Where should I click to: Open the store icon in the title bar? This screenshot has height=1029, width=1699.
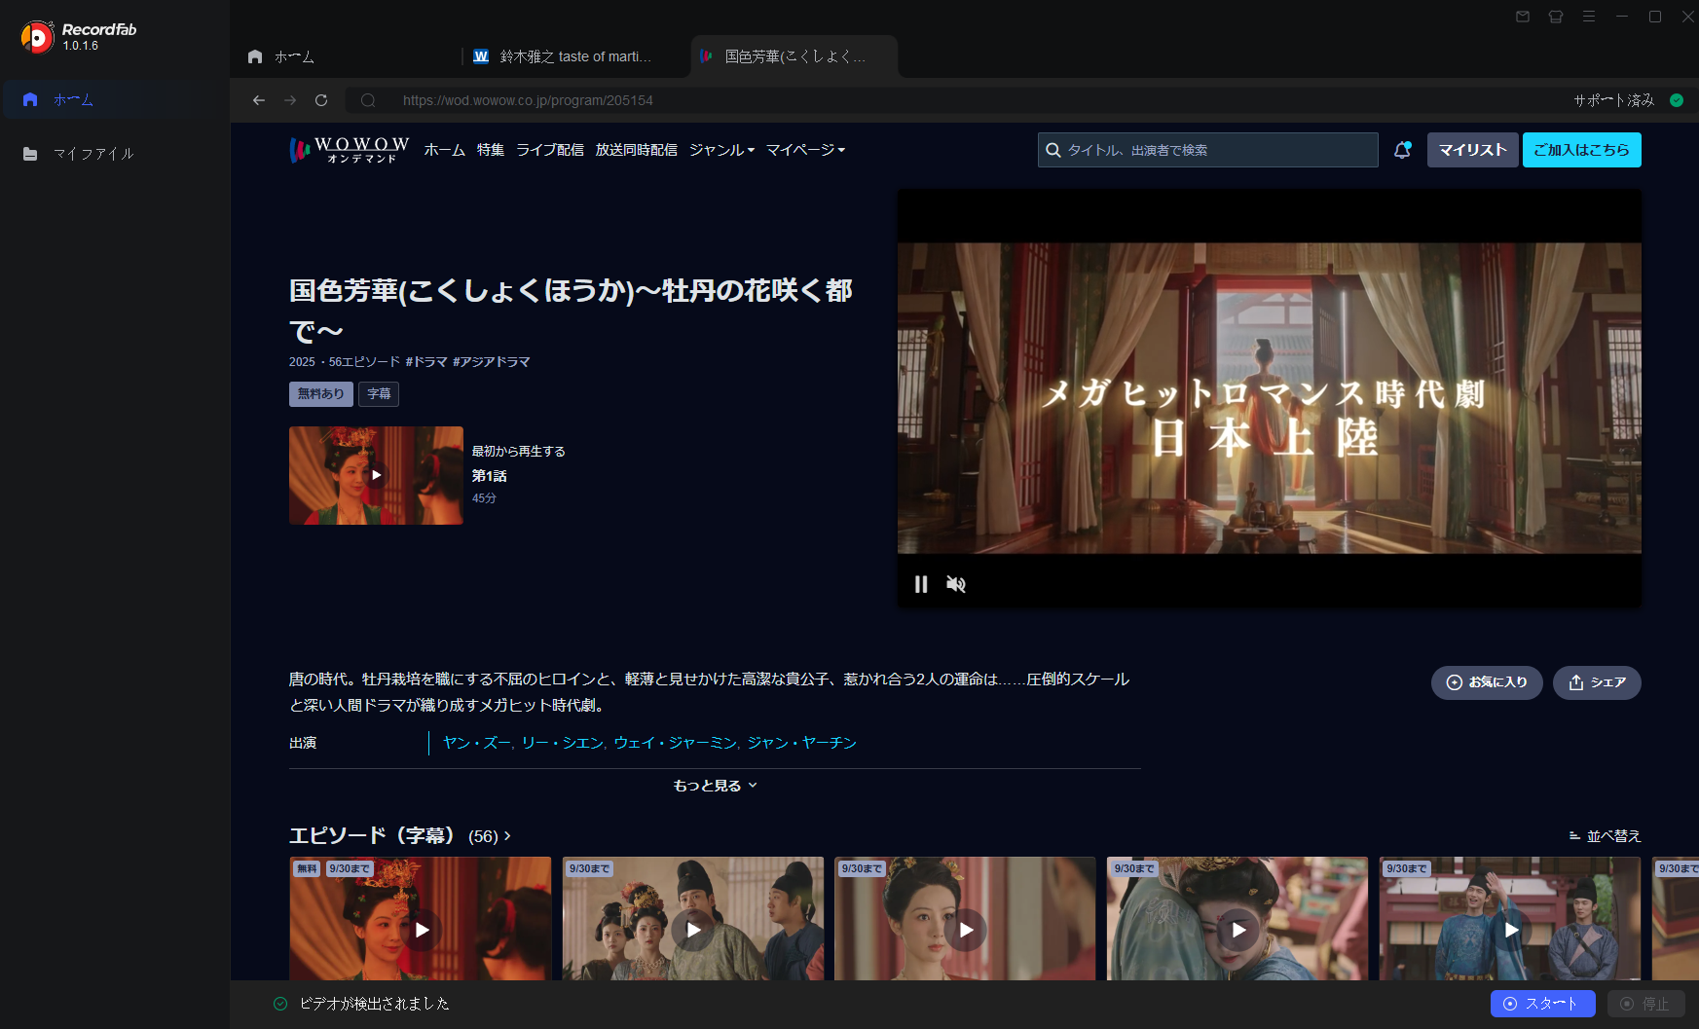pos(1556,17)
